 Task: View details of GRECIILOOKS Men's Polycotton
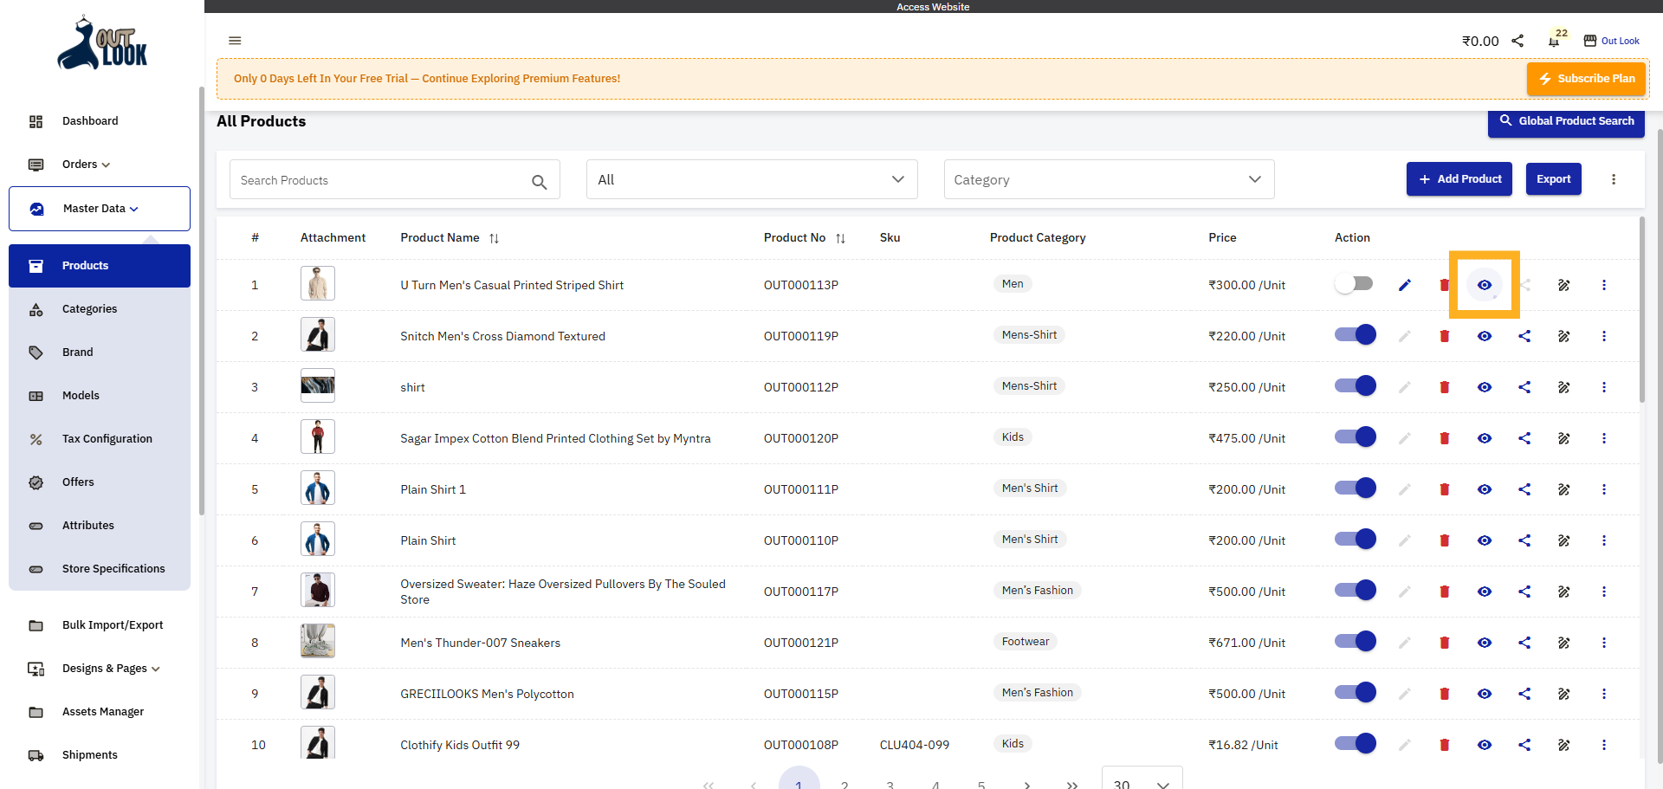(x=1485, y=693)
